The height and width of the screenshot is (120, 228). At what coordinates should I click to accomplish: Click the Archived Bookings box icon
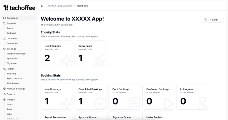[4, 89]
